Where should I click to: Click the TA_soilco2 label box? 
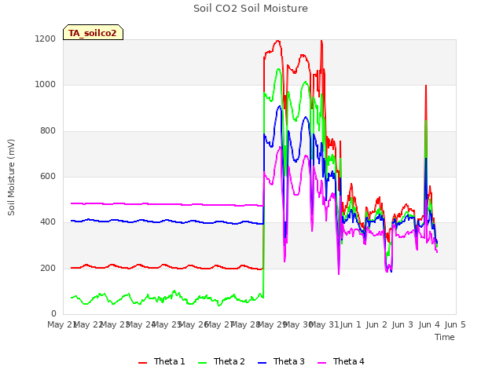[93, 32]
